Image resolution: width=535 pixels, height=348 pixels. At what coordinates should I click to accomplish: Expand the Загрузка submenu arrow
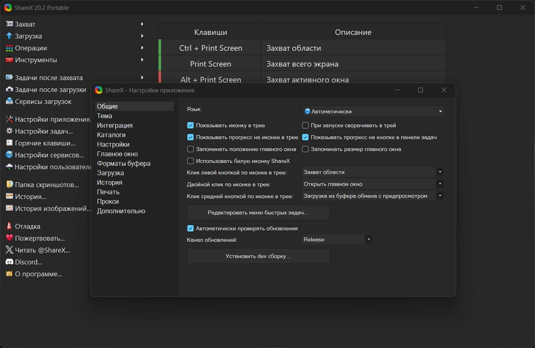142,36
